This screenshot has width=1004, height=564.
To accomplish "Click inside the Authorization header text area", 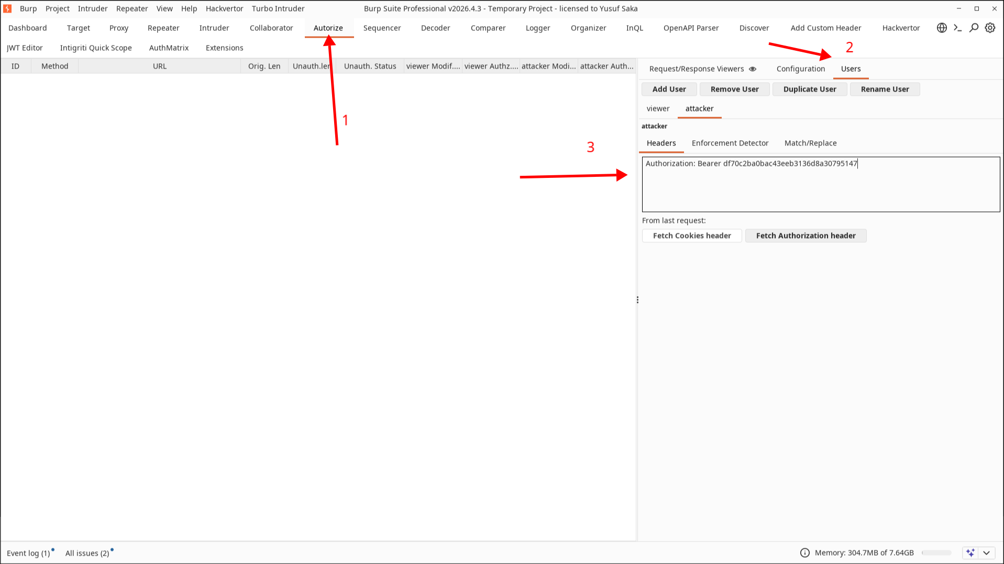I will click(821, 184).
